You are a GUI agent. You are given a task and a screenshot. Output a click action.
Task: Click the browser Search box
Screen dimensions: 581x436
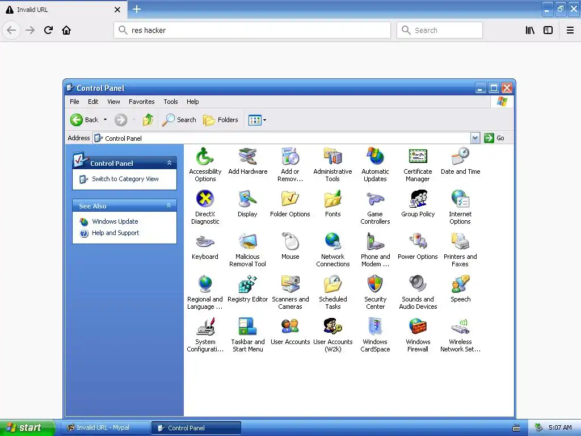pos(440,30)
